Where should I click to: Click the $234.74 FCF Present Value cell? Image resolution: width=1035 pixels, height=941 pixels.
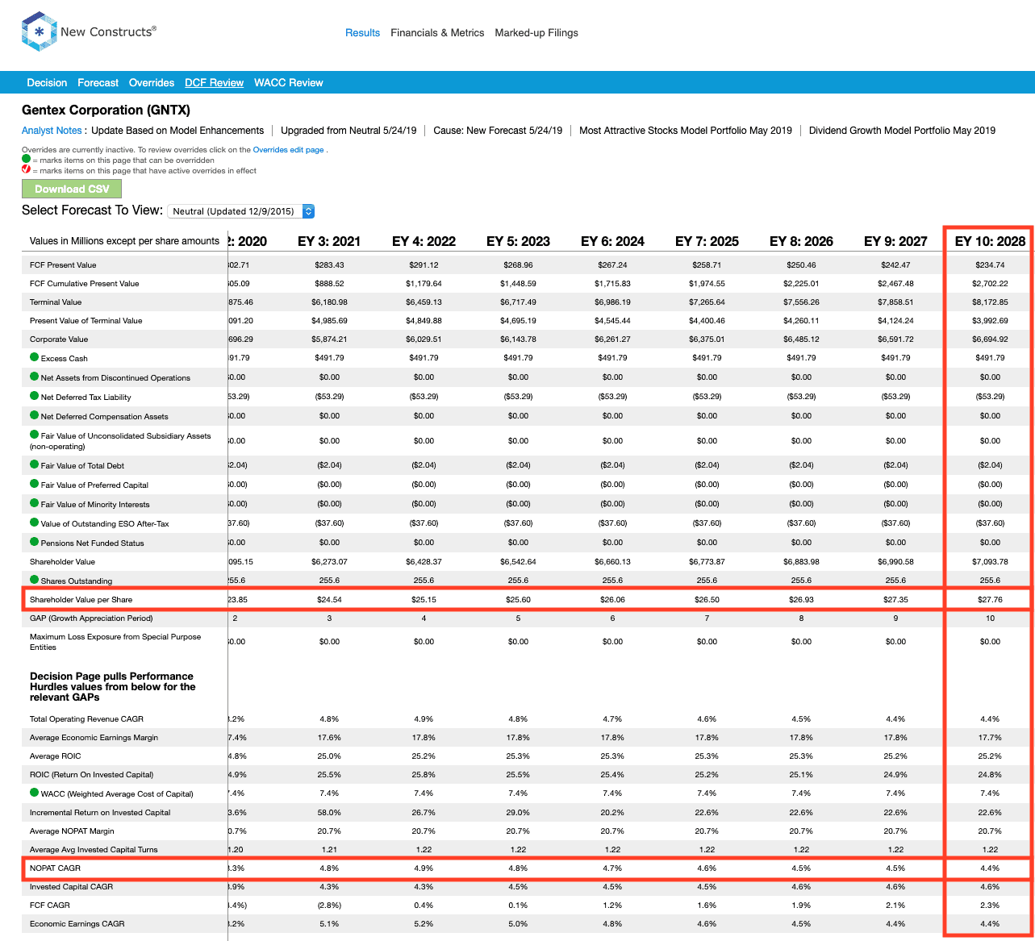[990, 265]
